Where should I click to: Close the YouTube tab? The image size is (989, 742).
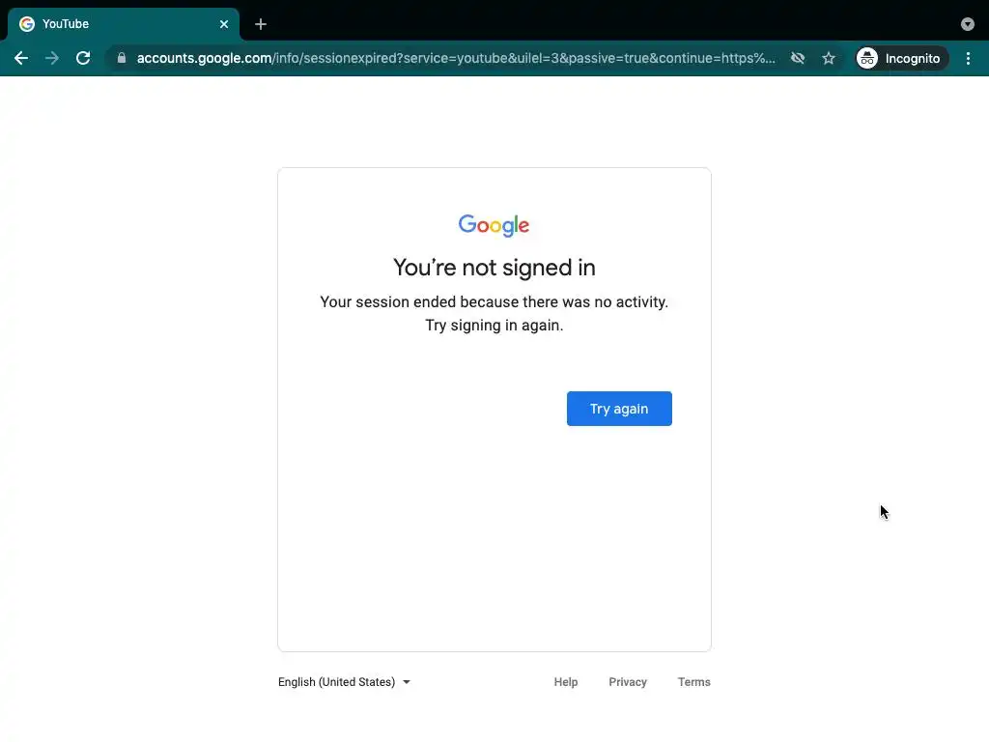[224, 24]
